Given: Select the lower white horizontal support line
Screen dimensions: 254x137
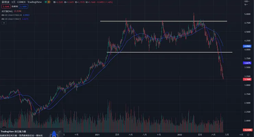Looking at the screenshot, I should [x=170, y=52].
